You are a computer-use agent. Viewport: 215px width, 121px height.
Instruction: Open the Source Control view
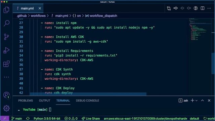coord(6,37)
